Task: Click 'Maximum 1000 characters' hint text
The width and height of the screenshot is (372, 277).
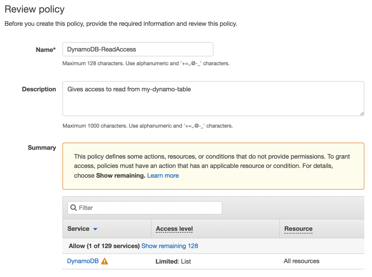Action: pyautogui.click(x=147, y=126)
